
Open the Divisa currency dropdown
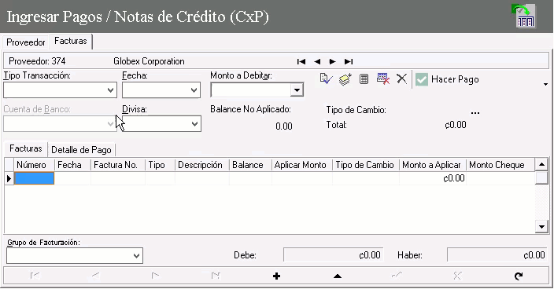(x=194, y=124)
